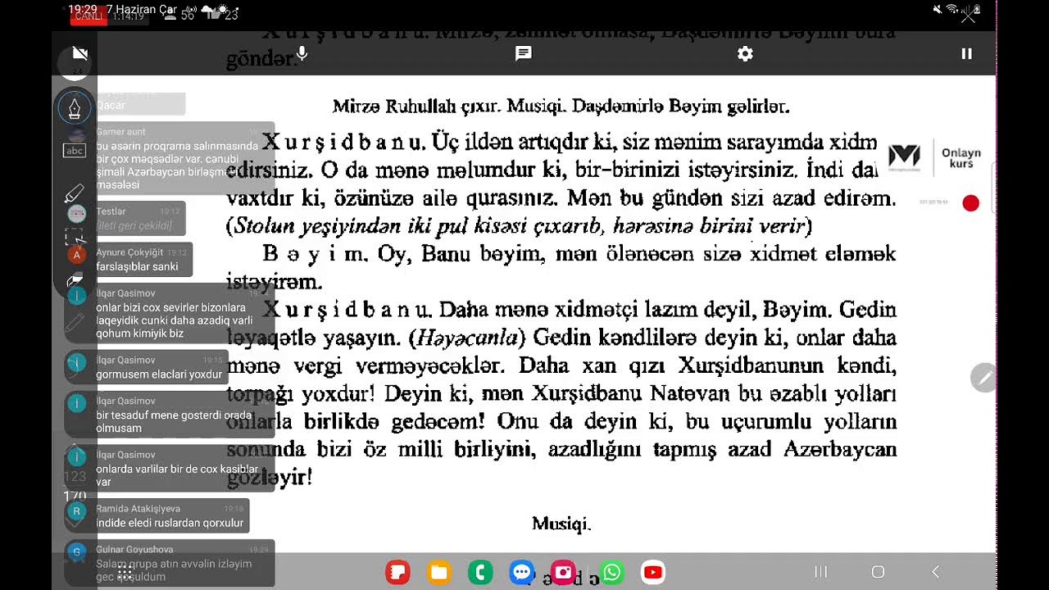Open the red notes app in dock
Viewport: 1049px width, 590px height.
point(397,572)
